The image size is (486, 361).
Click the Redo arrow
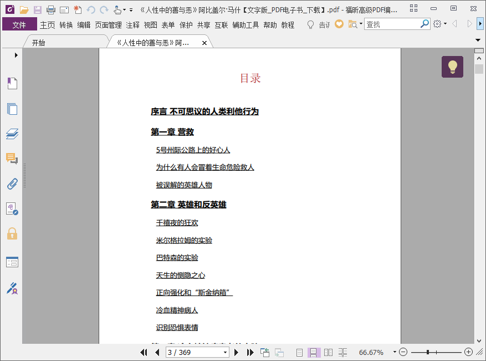pos(104,10)
